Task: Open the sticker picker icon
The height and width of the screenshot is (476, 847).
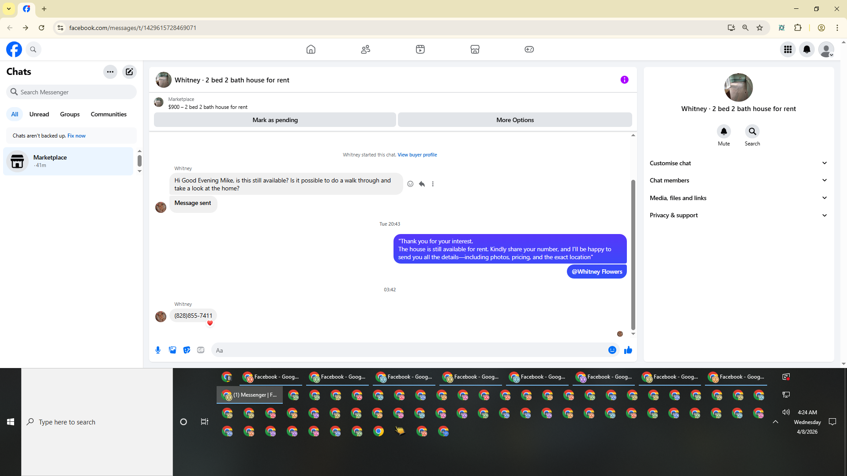Action: coord(187,350)
